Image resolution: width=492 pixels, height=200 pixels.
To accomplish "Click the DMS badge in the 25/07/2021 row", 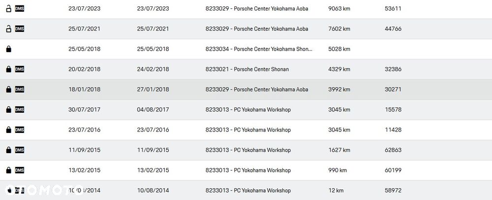I will (20, 29).
